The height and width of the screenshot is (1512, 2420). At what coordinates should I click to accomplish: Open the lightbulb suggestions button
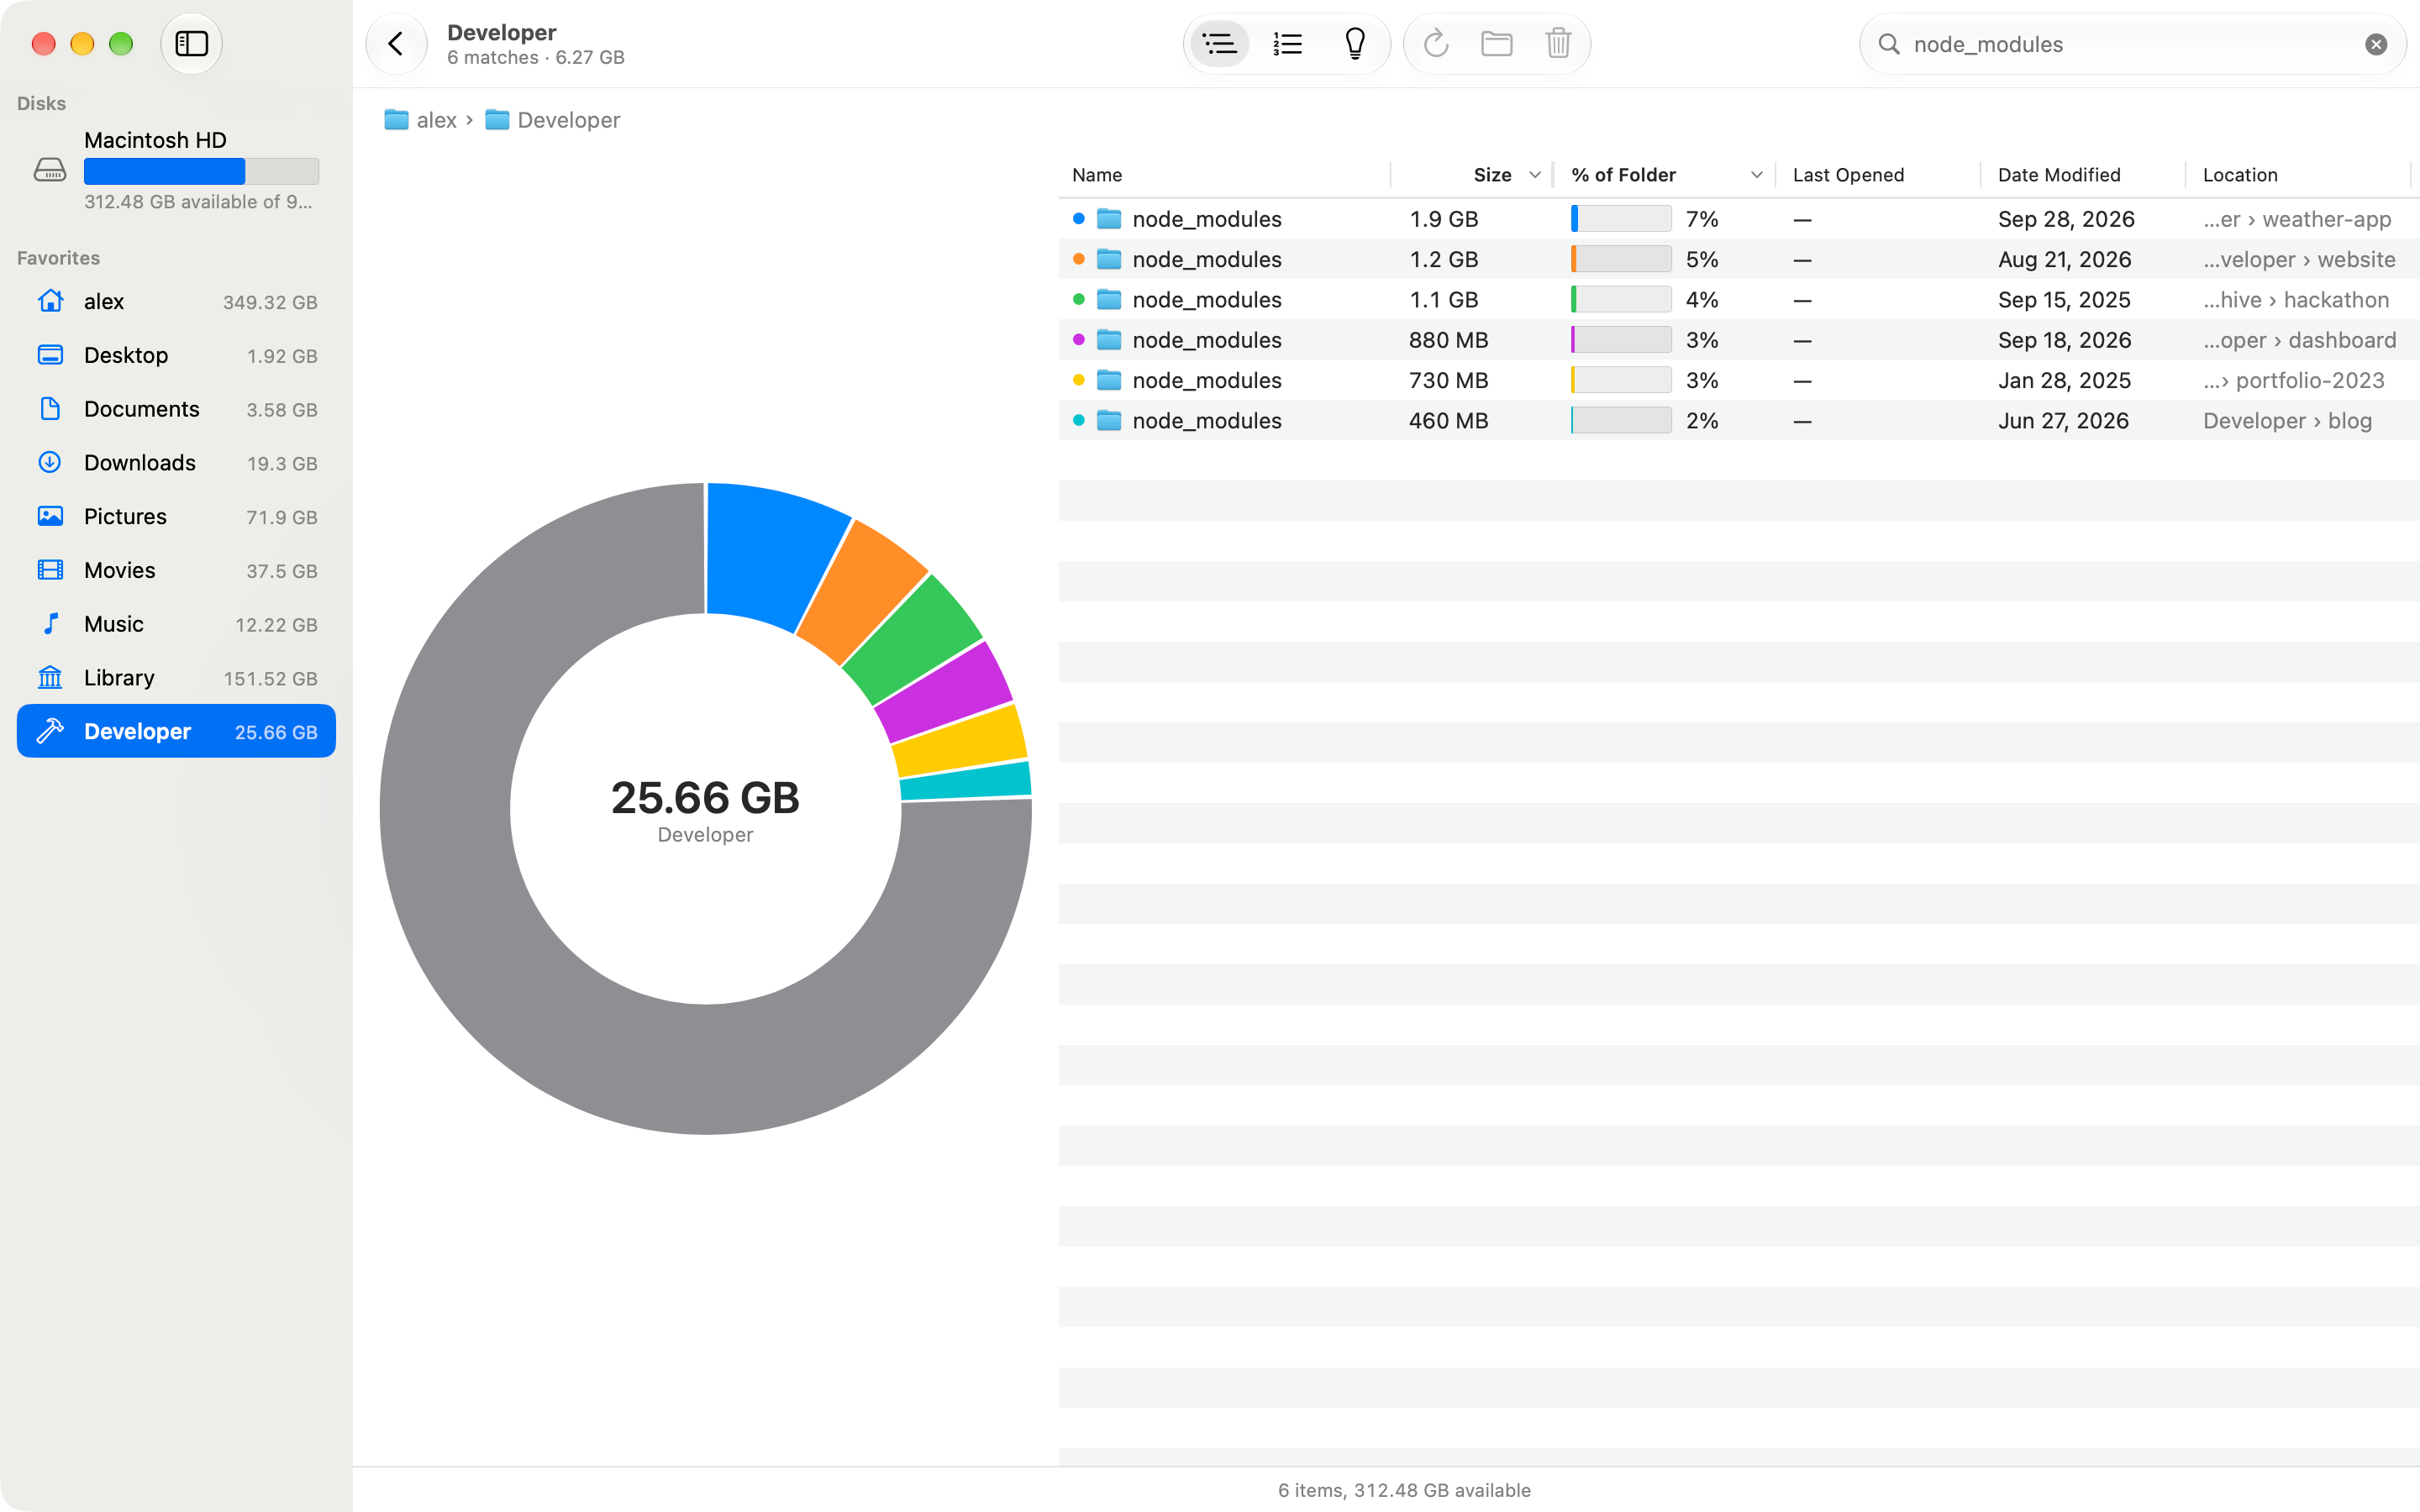pos(1355,44)
